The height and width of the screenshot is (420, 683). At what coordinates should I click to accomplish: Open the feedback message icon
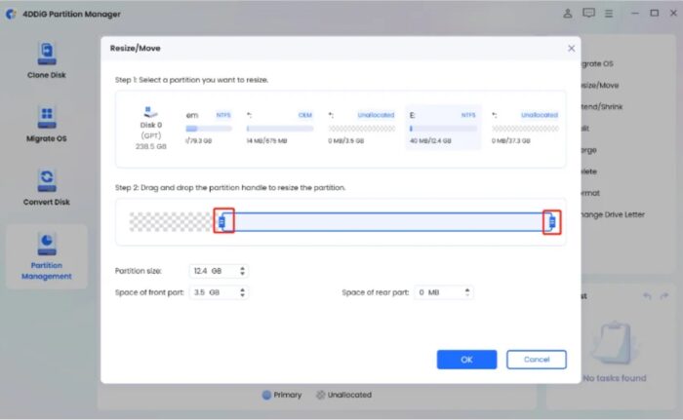[x=588, y=14]
